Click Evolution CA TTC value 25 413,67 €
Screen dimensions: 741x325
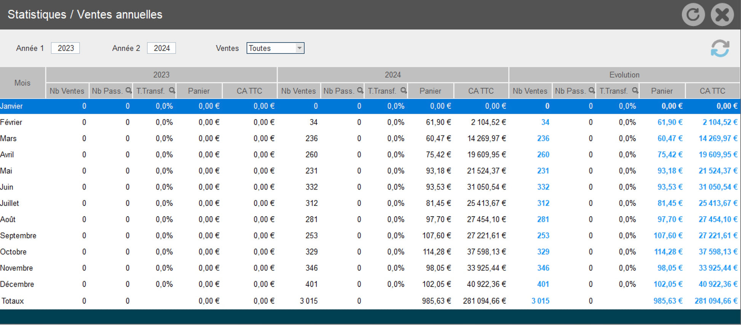(718, 203)
